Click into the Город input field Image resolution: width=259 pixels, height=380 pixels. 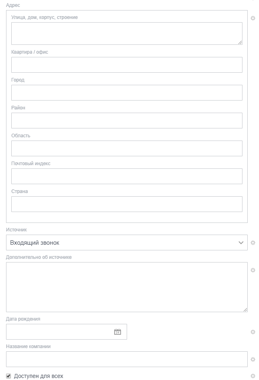pyautogui.click(x=127, y=92)
